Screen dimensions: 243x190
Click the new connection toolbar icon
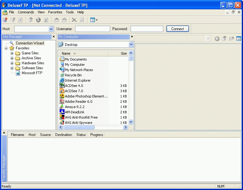coord(5,20)
